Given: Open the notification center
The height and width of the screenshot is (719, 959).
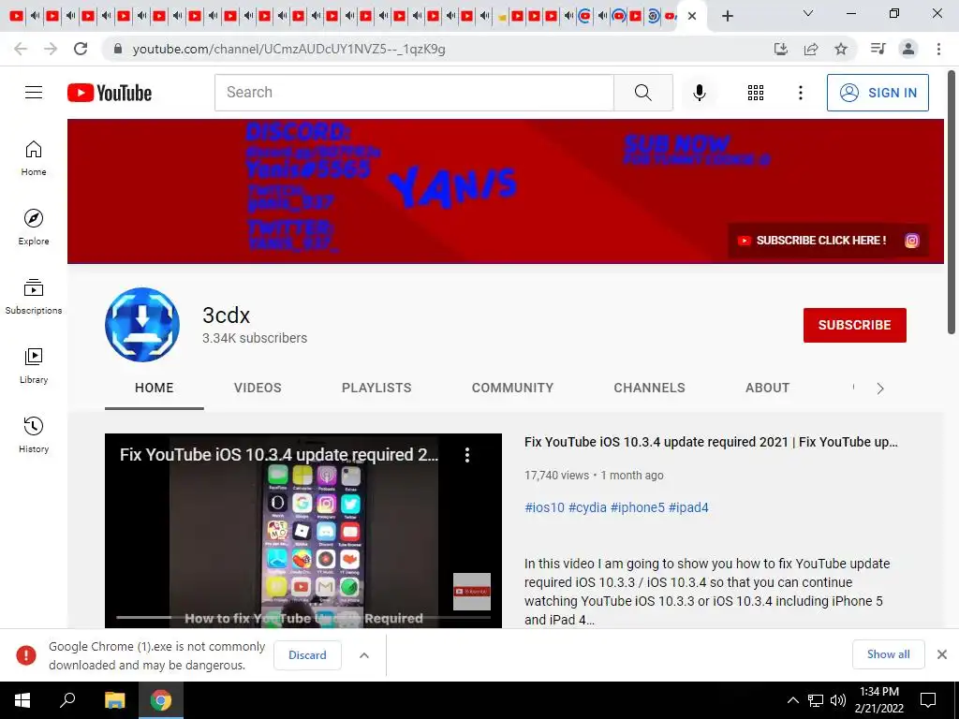Looking at the screenshot, I should tap(928, 700).
